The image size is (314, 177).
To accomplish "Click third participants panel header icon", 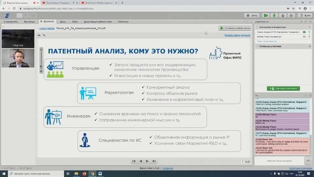I will 310,22.
